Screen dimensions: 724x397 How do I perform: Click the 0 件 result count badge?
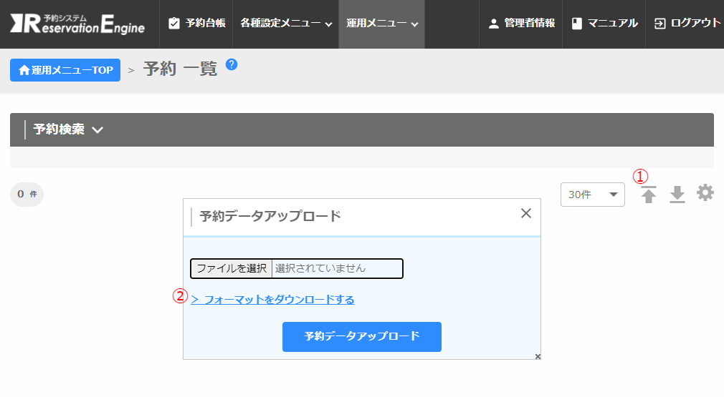pos(27,194)
